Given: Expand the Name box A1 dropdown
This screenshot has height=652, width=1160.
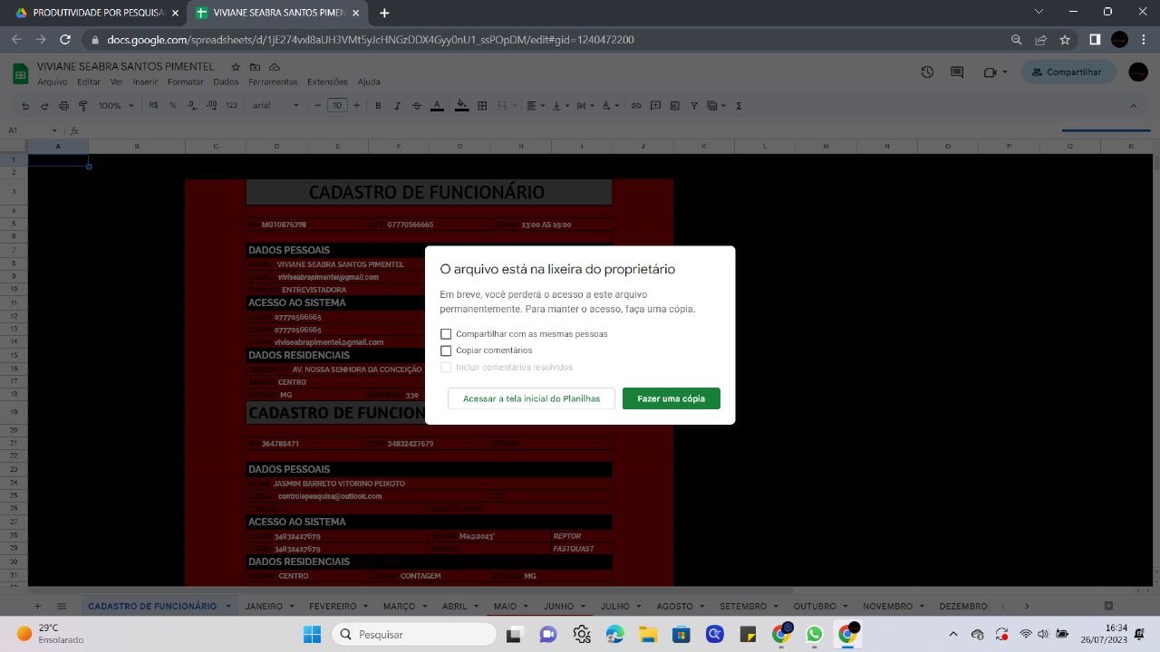Looking at the screenshot, I should pos(54,131).
